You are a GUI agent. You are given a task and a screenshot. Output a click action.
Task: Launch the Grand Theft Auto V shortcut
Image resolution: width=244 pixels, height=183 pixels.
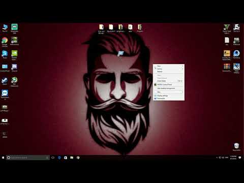click(x=227, y=29)
